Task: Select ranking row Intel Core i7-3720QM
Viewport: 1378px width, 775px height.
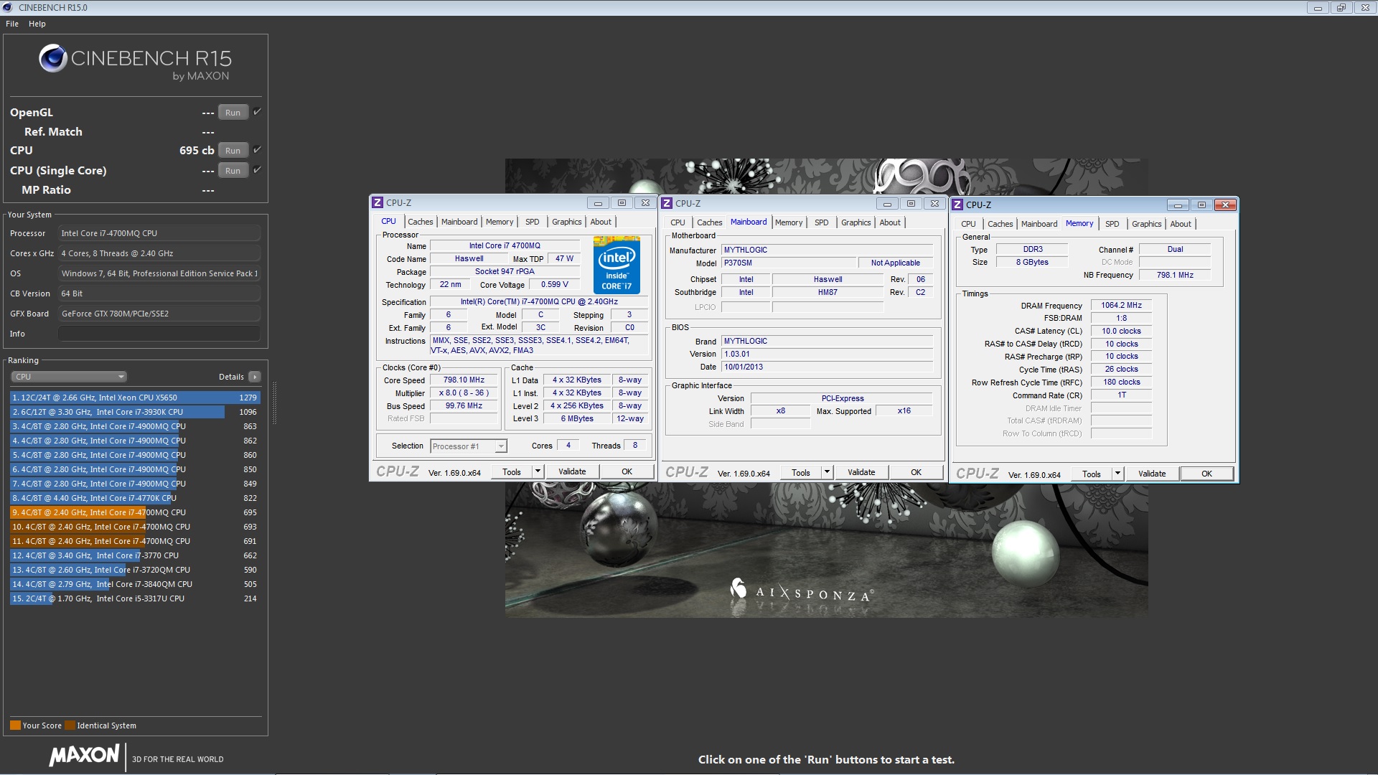Action: coord(135,570)
